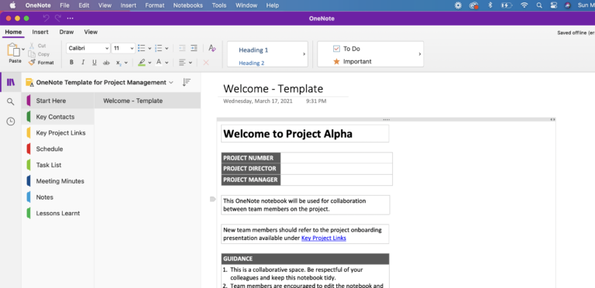Open the Notebooks menu
The width and height of the screenshot is (595, 288).
[187, 5]
